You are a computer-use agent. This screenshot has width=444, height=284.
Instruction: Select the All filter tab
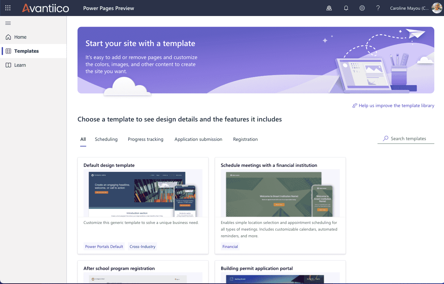(x=83, y=139)
